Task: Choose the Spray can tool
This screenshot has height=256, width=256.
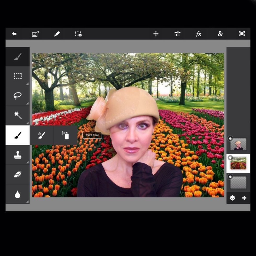Action: (x=66, y=135)
